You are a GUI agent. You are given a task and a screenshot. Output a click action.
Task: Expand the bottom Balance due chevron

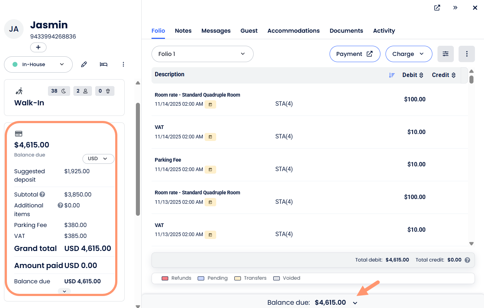pyautogui.click(x=355, y=303)
